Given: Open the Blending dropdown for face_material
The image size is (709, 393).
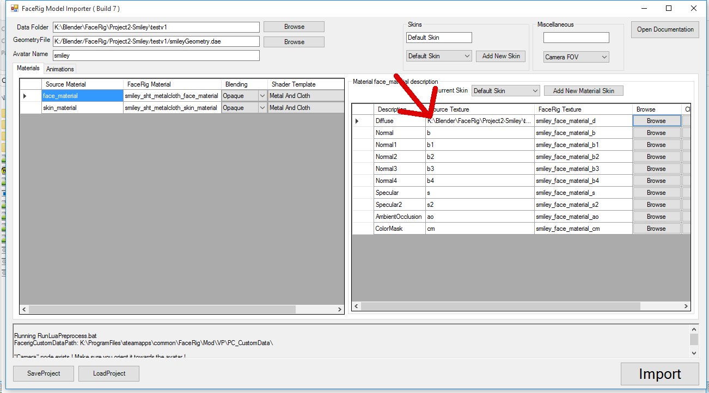Looking at the screenshot, I should click(x=261, y=96).
